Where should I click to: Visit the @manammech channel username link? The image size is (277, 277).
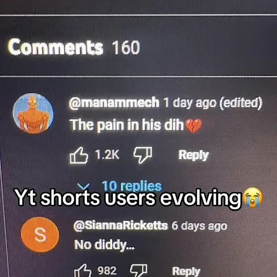coord(114,103)
